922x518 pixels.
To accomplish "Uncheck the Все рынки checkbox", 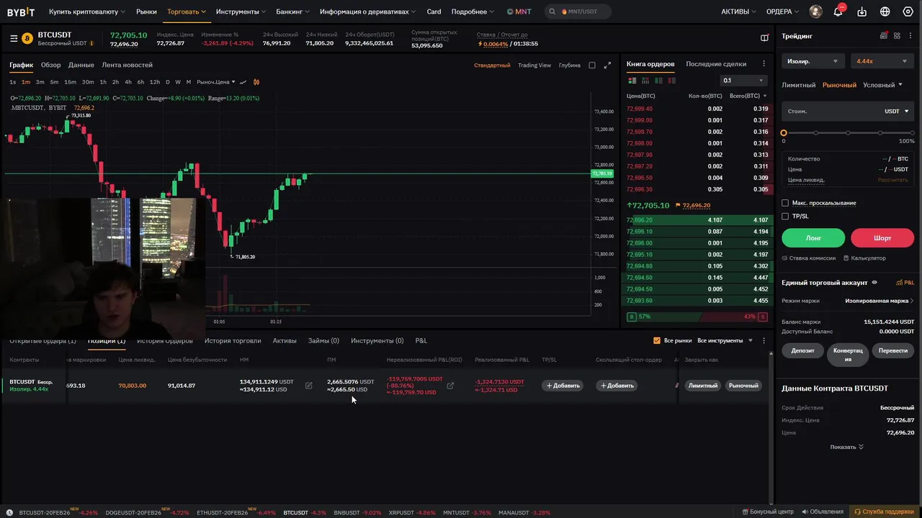I will pos(656,340).
